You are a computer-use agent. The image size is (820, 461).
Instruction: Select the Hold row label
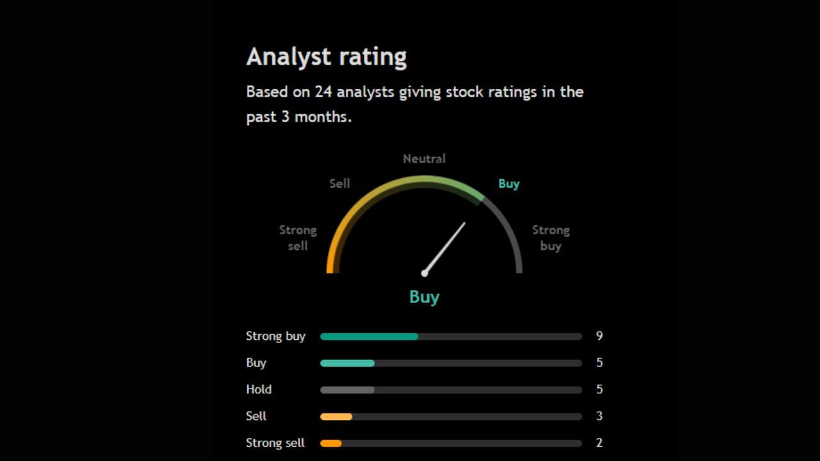[x=259, y=389]
